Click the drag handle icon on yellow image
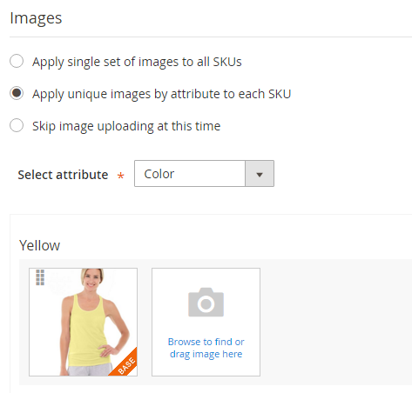 (40, 277)
